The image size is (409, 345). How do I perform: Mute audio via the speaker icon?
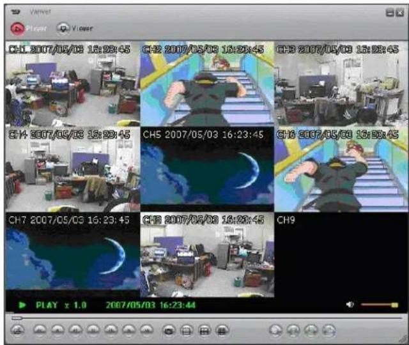tap(350, 305)
